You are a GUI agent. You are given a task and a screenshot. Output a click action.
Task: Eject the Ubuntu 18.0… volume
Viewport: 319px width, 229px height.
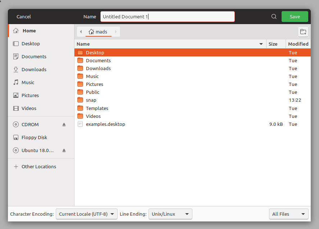(64, 150)
